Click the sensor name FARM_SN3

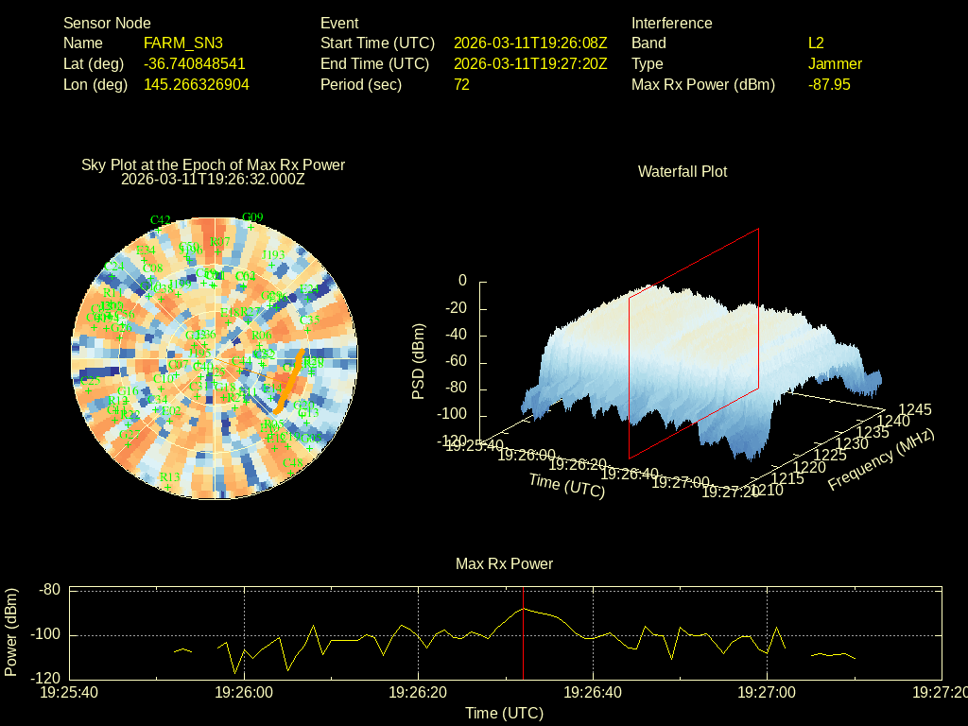click(183, 43)
